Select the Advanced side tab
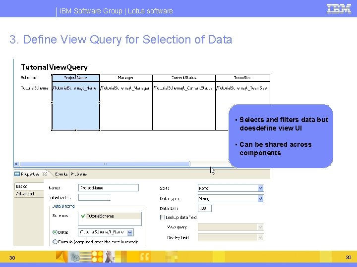Screen dimensions: 357x267 tap(29, 194)
